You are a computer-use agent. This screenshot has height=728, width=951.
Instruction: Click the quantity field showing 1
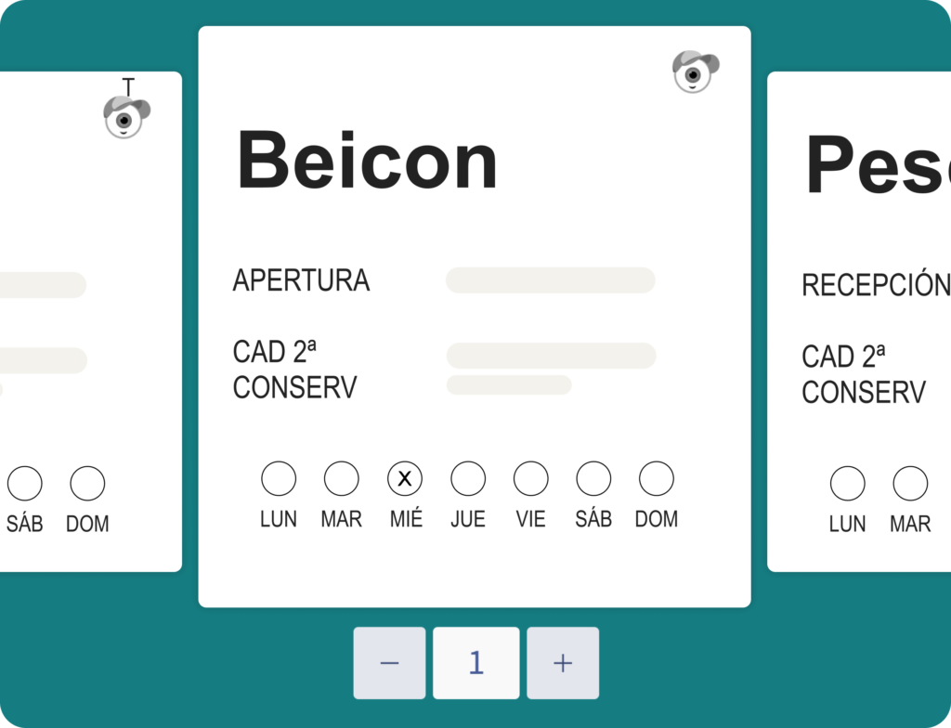[x=475, y=663]
